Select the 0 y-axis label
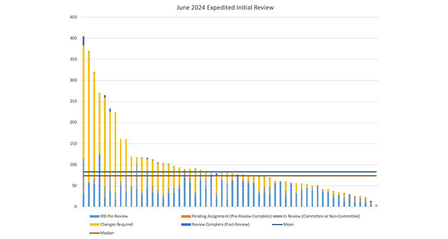 [76, 207]
